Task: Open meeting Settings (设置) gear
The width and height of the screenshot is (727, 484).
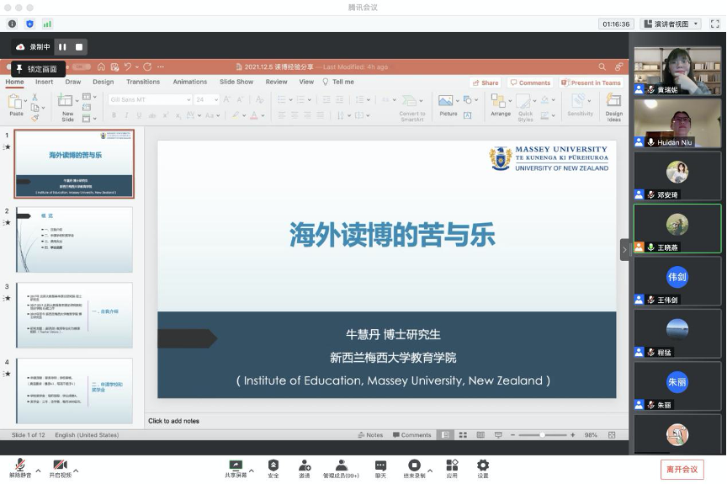Action: (482, 465)
